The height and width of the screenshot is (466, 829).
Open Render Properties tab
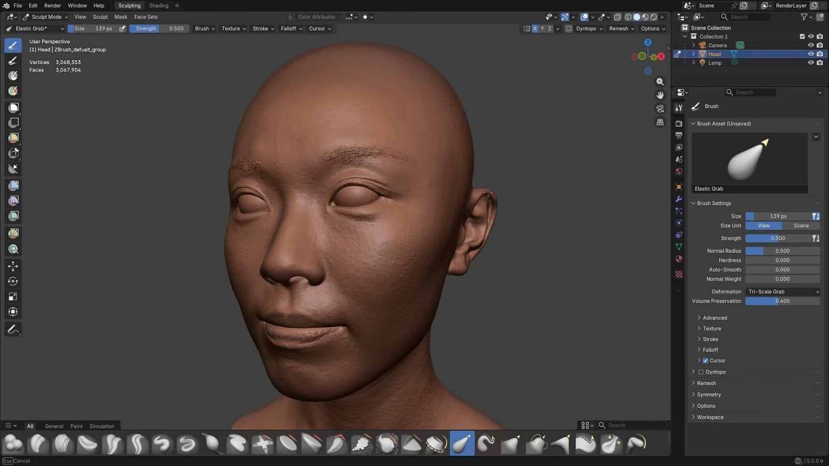click(x=679, y=123)
